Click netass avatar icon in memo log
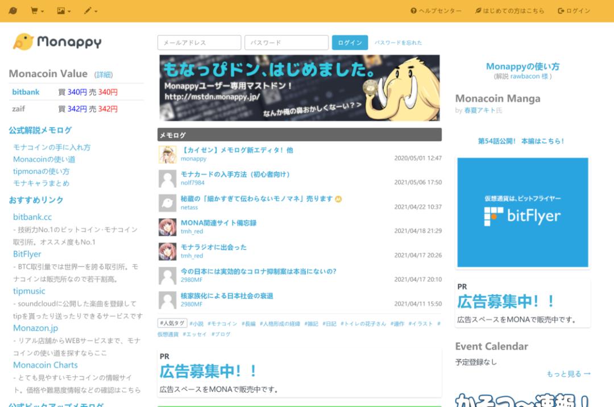Image resolution: width=614 pixels, height=407 pixels. (x=167, y=203)
